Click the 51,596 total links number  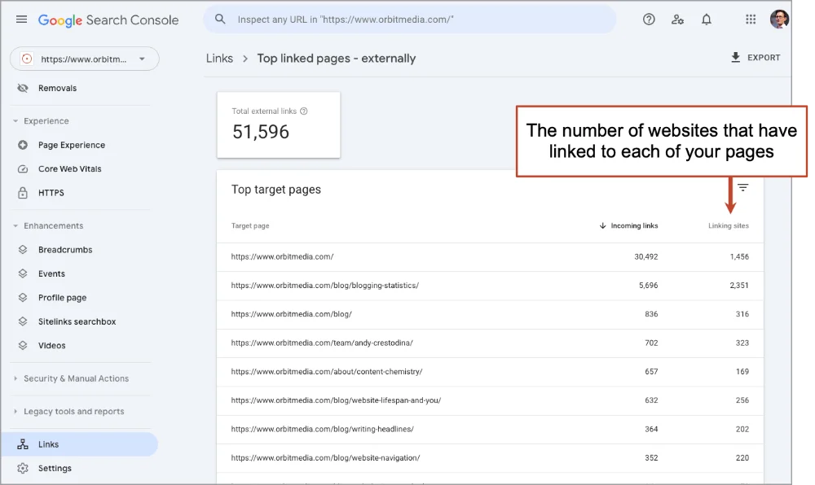(x=261, y=132)
